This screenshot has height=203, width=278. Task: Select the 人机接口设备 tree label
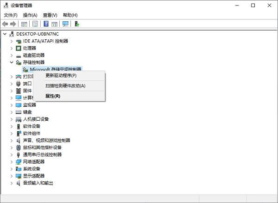tap(36, 119)
